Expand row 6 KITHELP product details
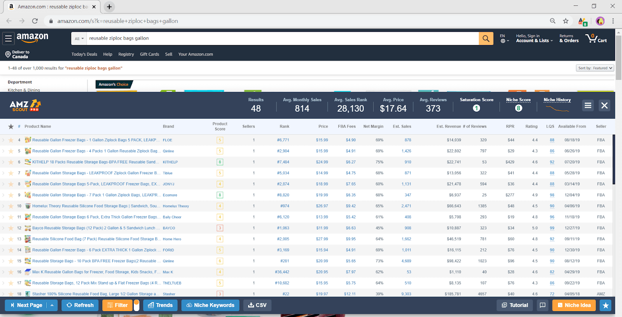The height and width of the screenshot is (317, 622). 3,162
